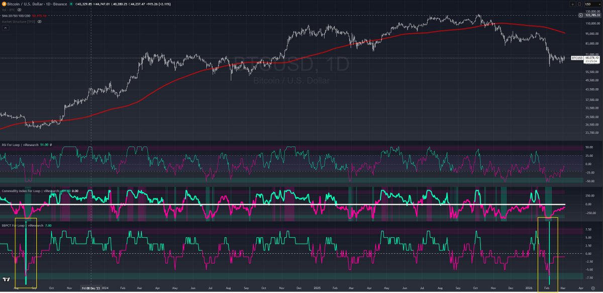This screenshot has width=603, height=293.
Task: Click the green market status dot
Action: (x=71, y=4)
